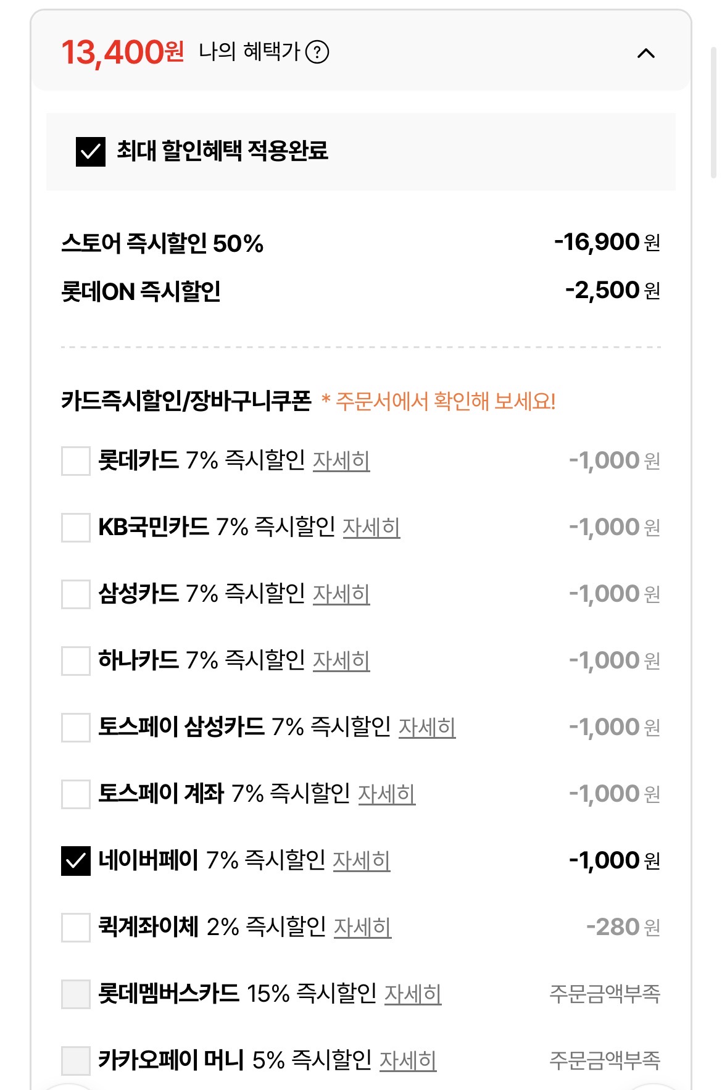This screenshot has height=1090, width=722.
Task: View 자세히 details for 하나카드
Action: (x=341, y=660)
